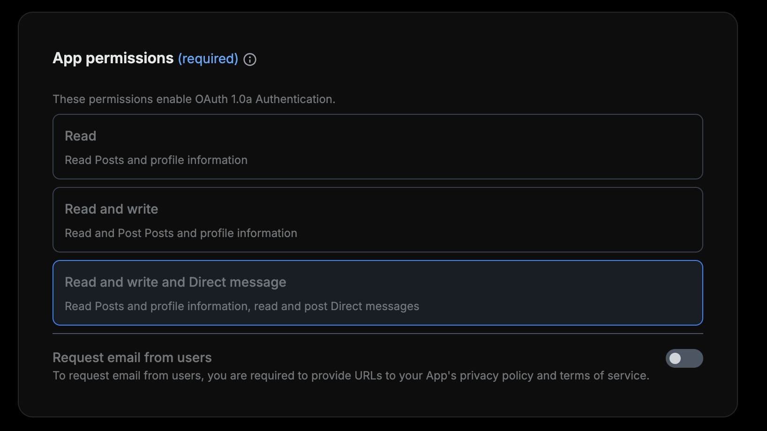Click the privacy policy and terms requirement text

point(351,376)
